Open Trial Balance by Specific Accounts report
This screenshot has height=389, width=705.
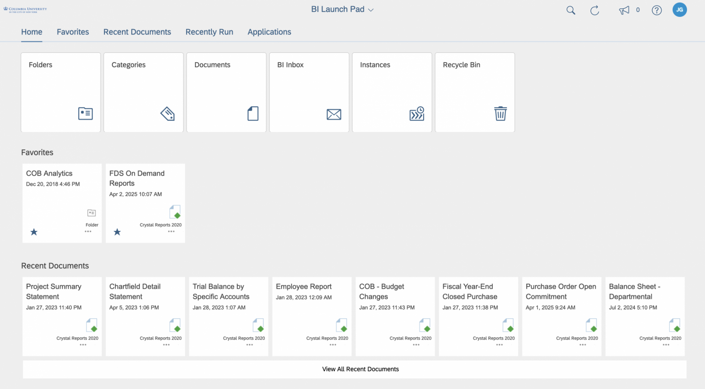(221, 291)
